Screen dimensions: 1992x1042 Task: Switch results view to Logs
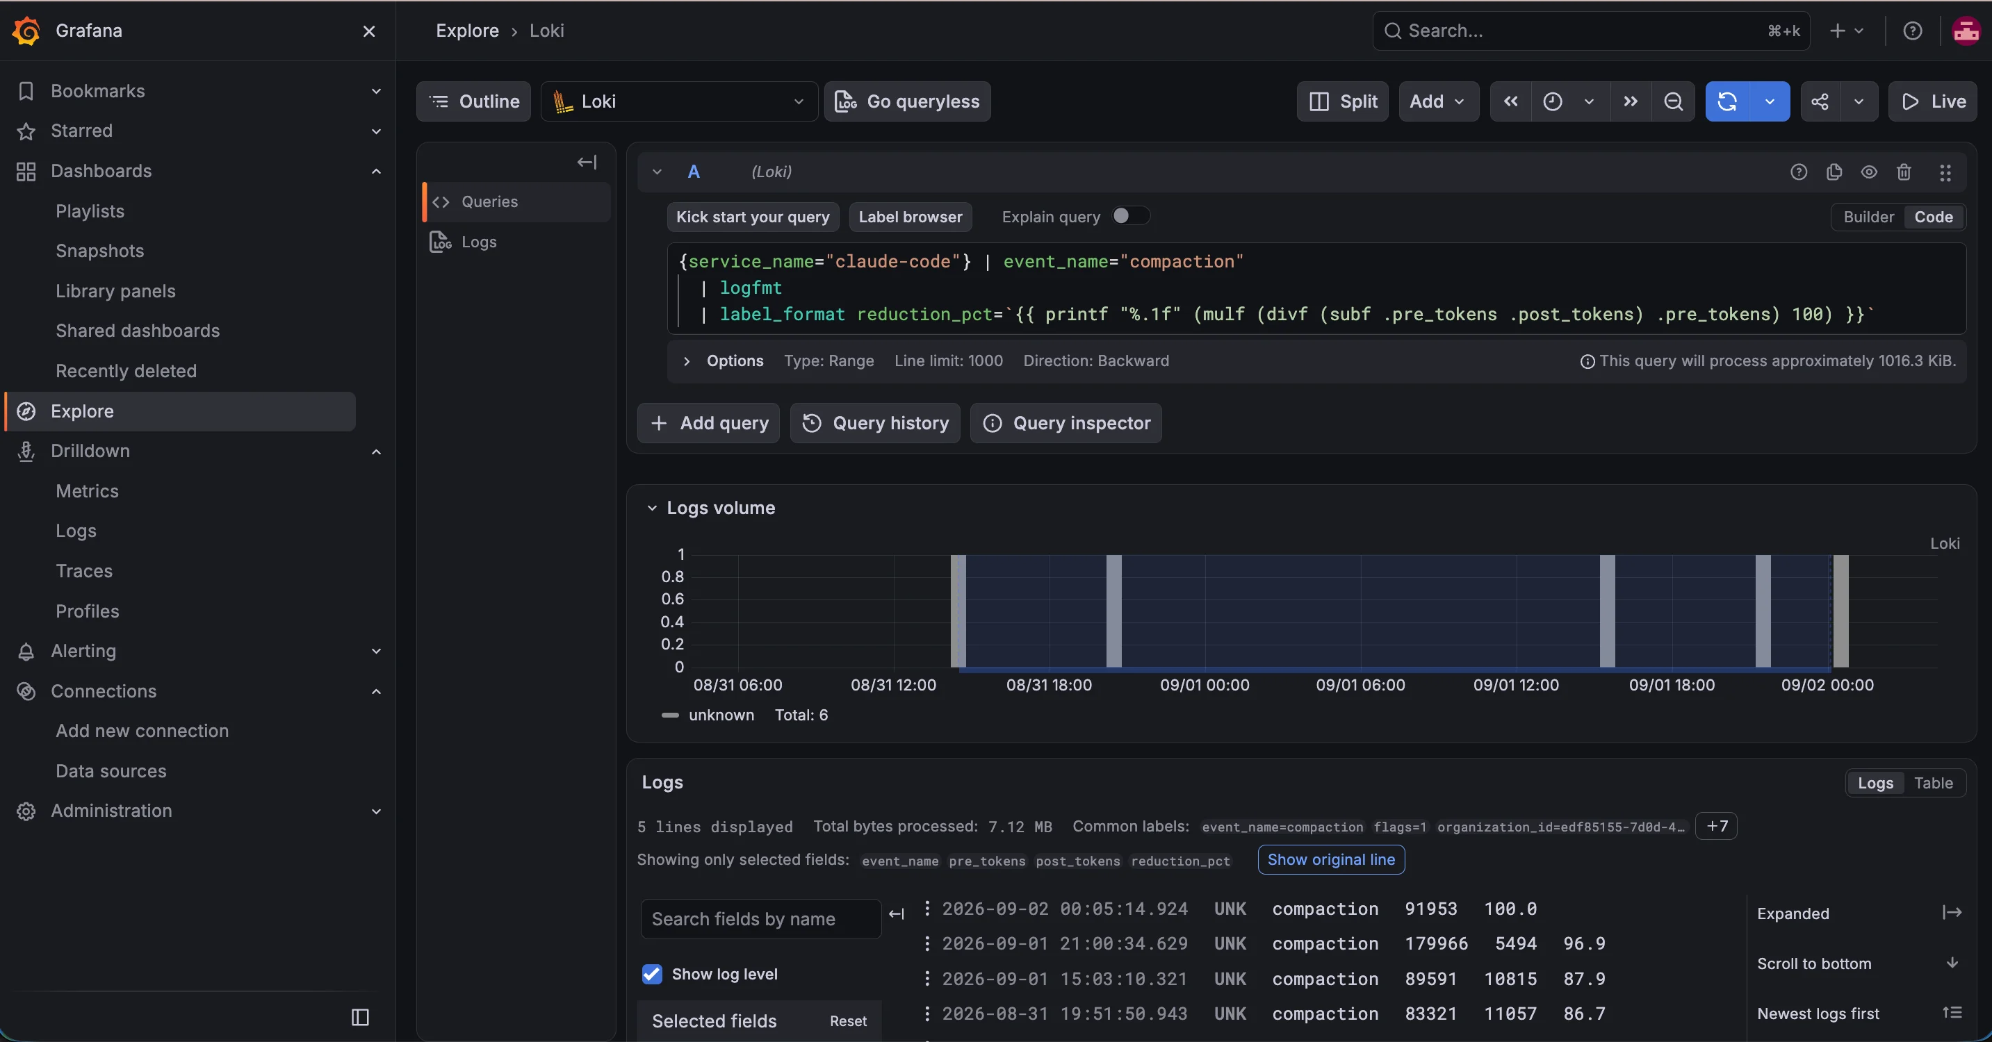(1875, 783)
